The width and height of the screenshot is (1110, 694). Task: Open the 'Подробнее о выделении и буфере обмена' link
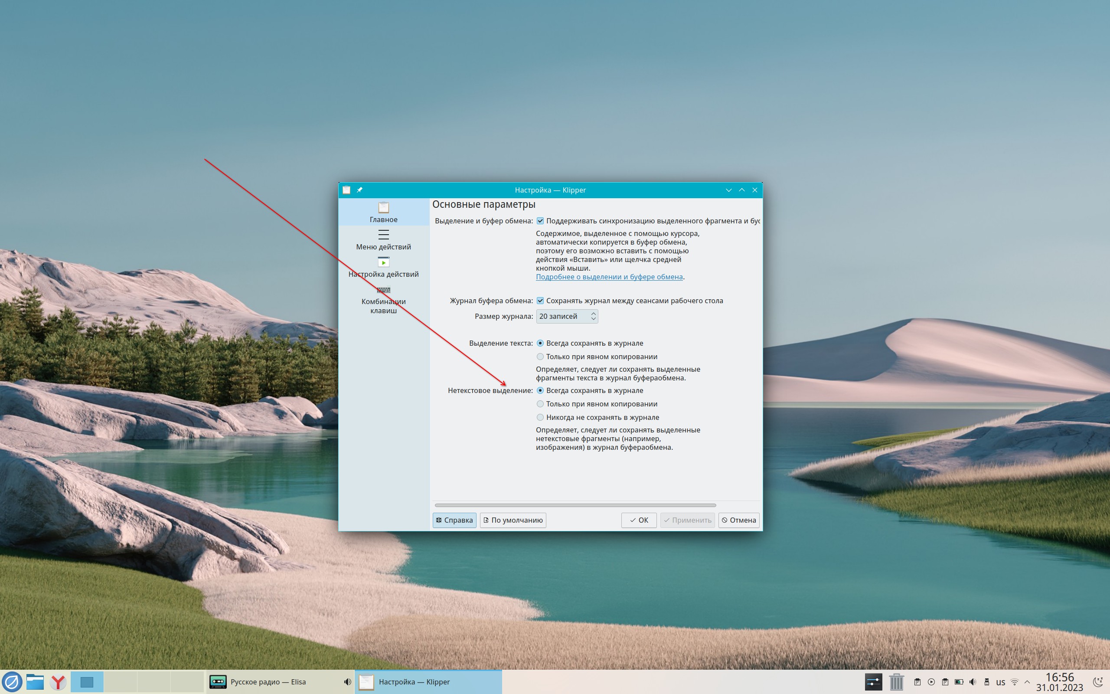click(x=609, y=277)
